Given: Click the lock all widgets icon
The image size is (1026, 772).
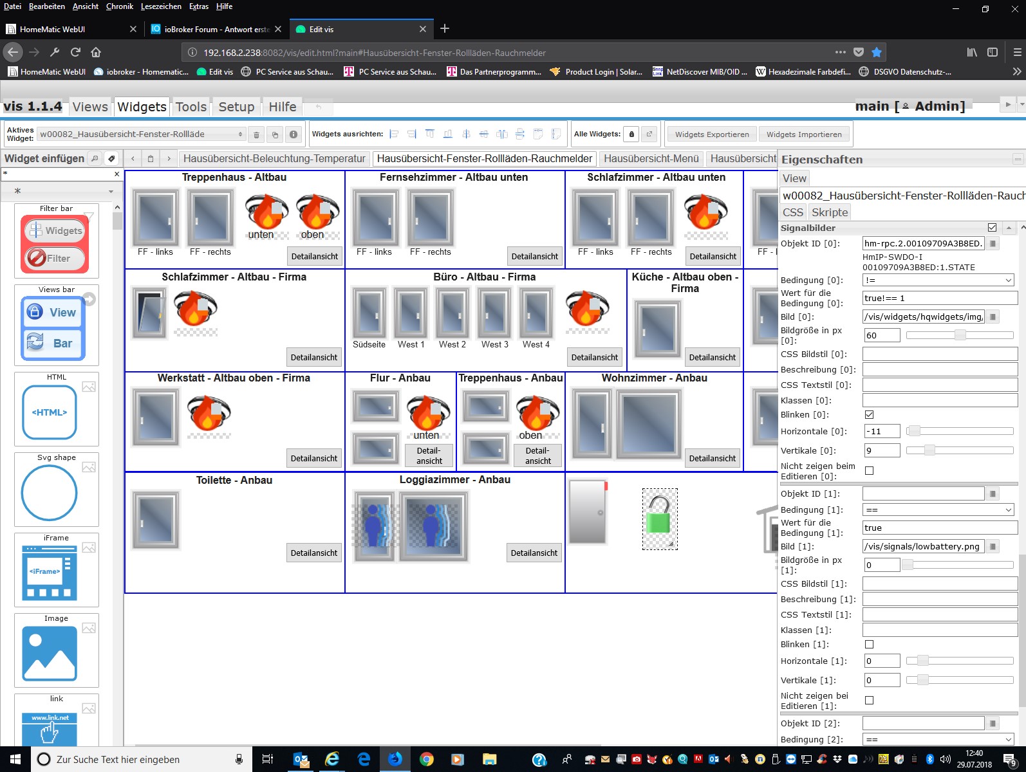Looking at the screenshot, I should coord(631,134).
